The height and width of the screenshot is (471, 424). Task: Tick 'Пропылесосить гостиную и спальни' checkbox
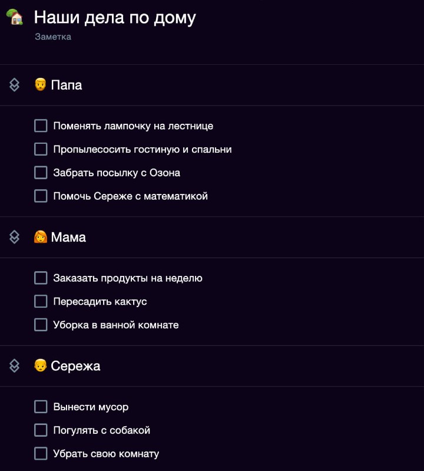(x=41, y=149)
